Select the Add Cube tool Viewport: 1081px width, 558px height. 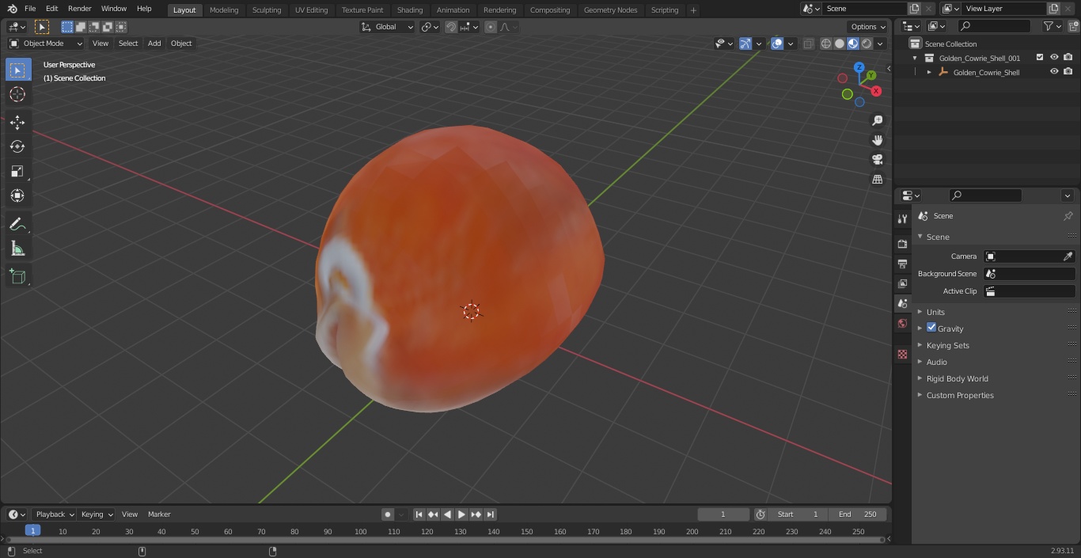pos(17,276)
